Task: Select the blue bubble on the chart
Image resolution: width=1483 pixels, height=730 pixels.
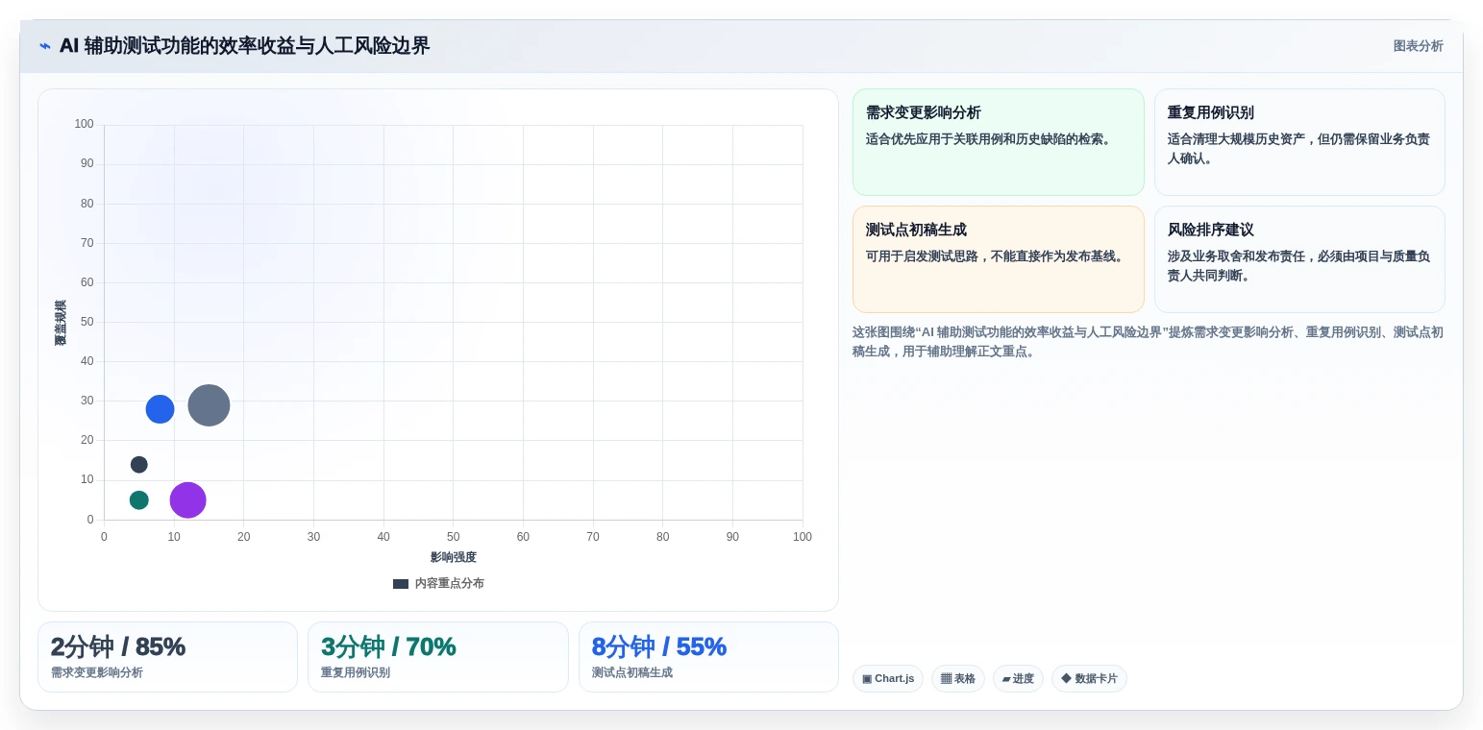Action: (160, 409)
